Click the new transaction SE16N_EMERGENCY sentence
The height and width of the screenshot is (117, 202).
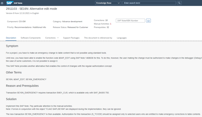[x=103, y=114]
